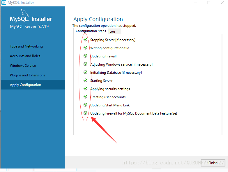The width and height of the screenshot is (228, 172).
Task: Click the green check for Applying security settings
Action: (85, 89)
